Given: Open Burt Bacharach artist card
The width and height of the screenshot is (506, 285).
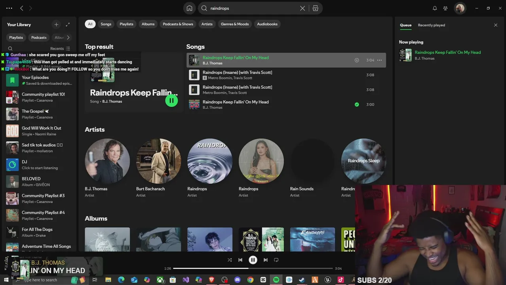Looking at the screenshot, I should point(159,168).
